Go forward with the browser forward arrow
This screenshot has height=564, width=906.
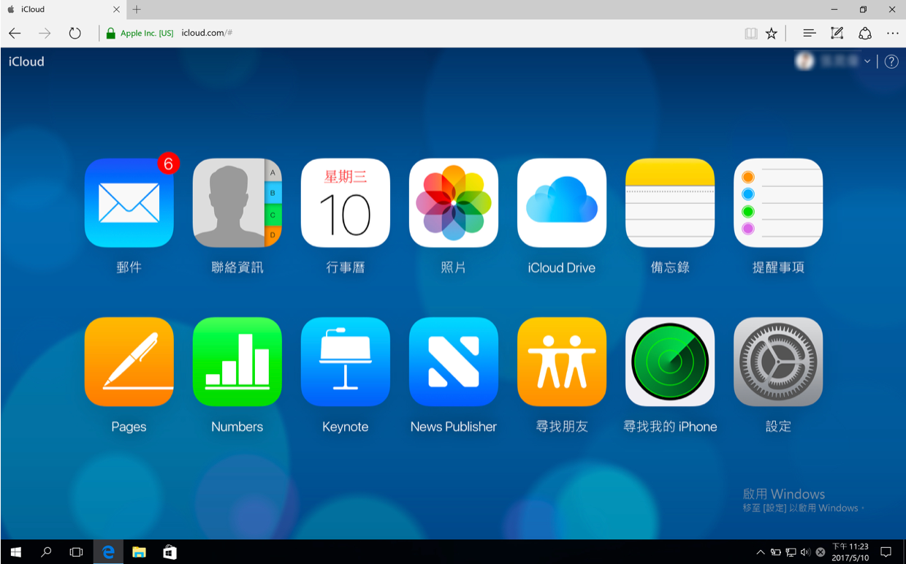pos(45,33)
